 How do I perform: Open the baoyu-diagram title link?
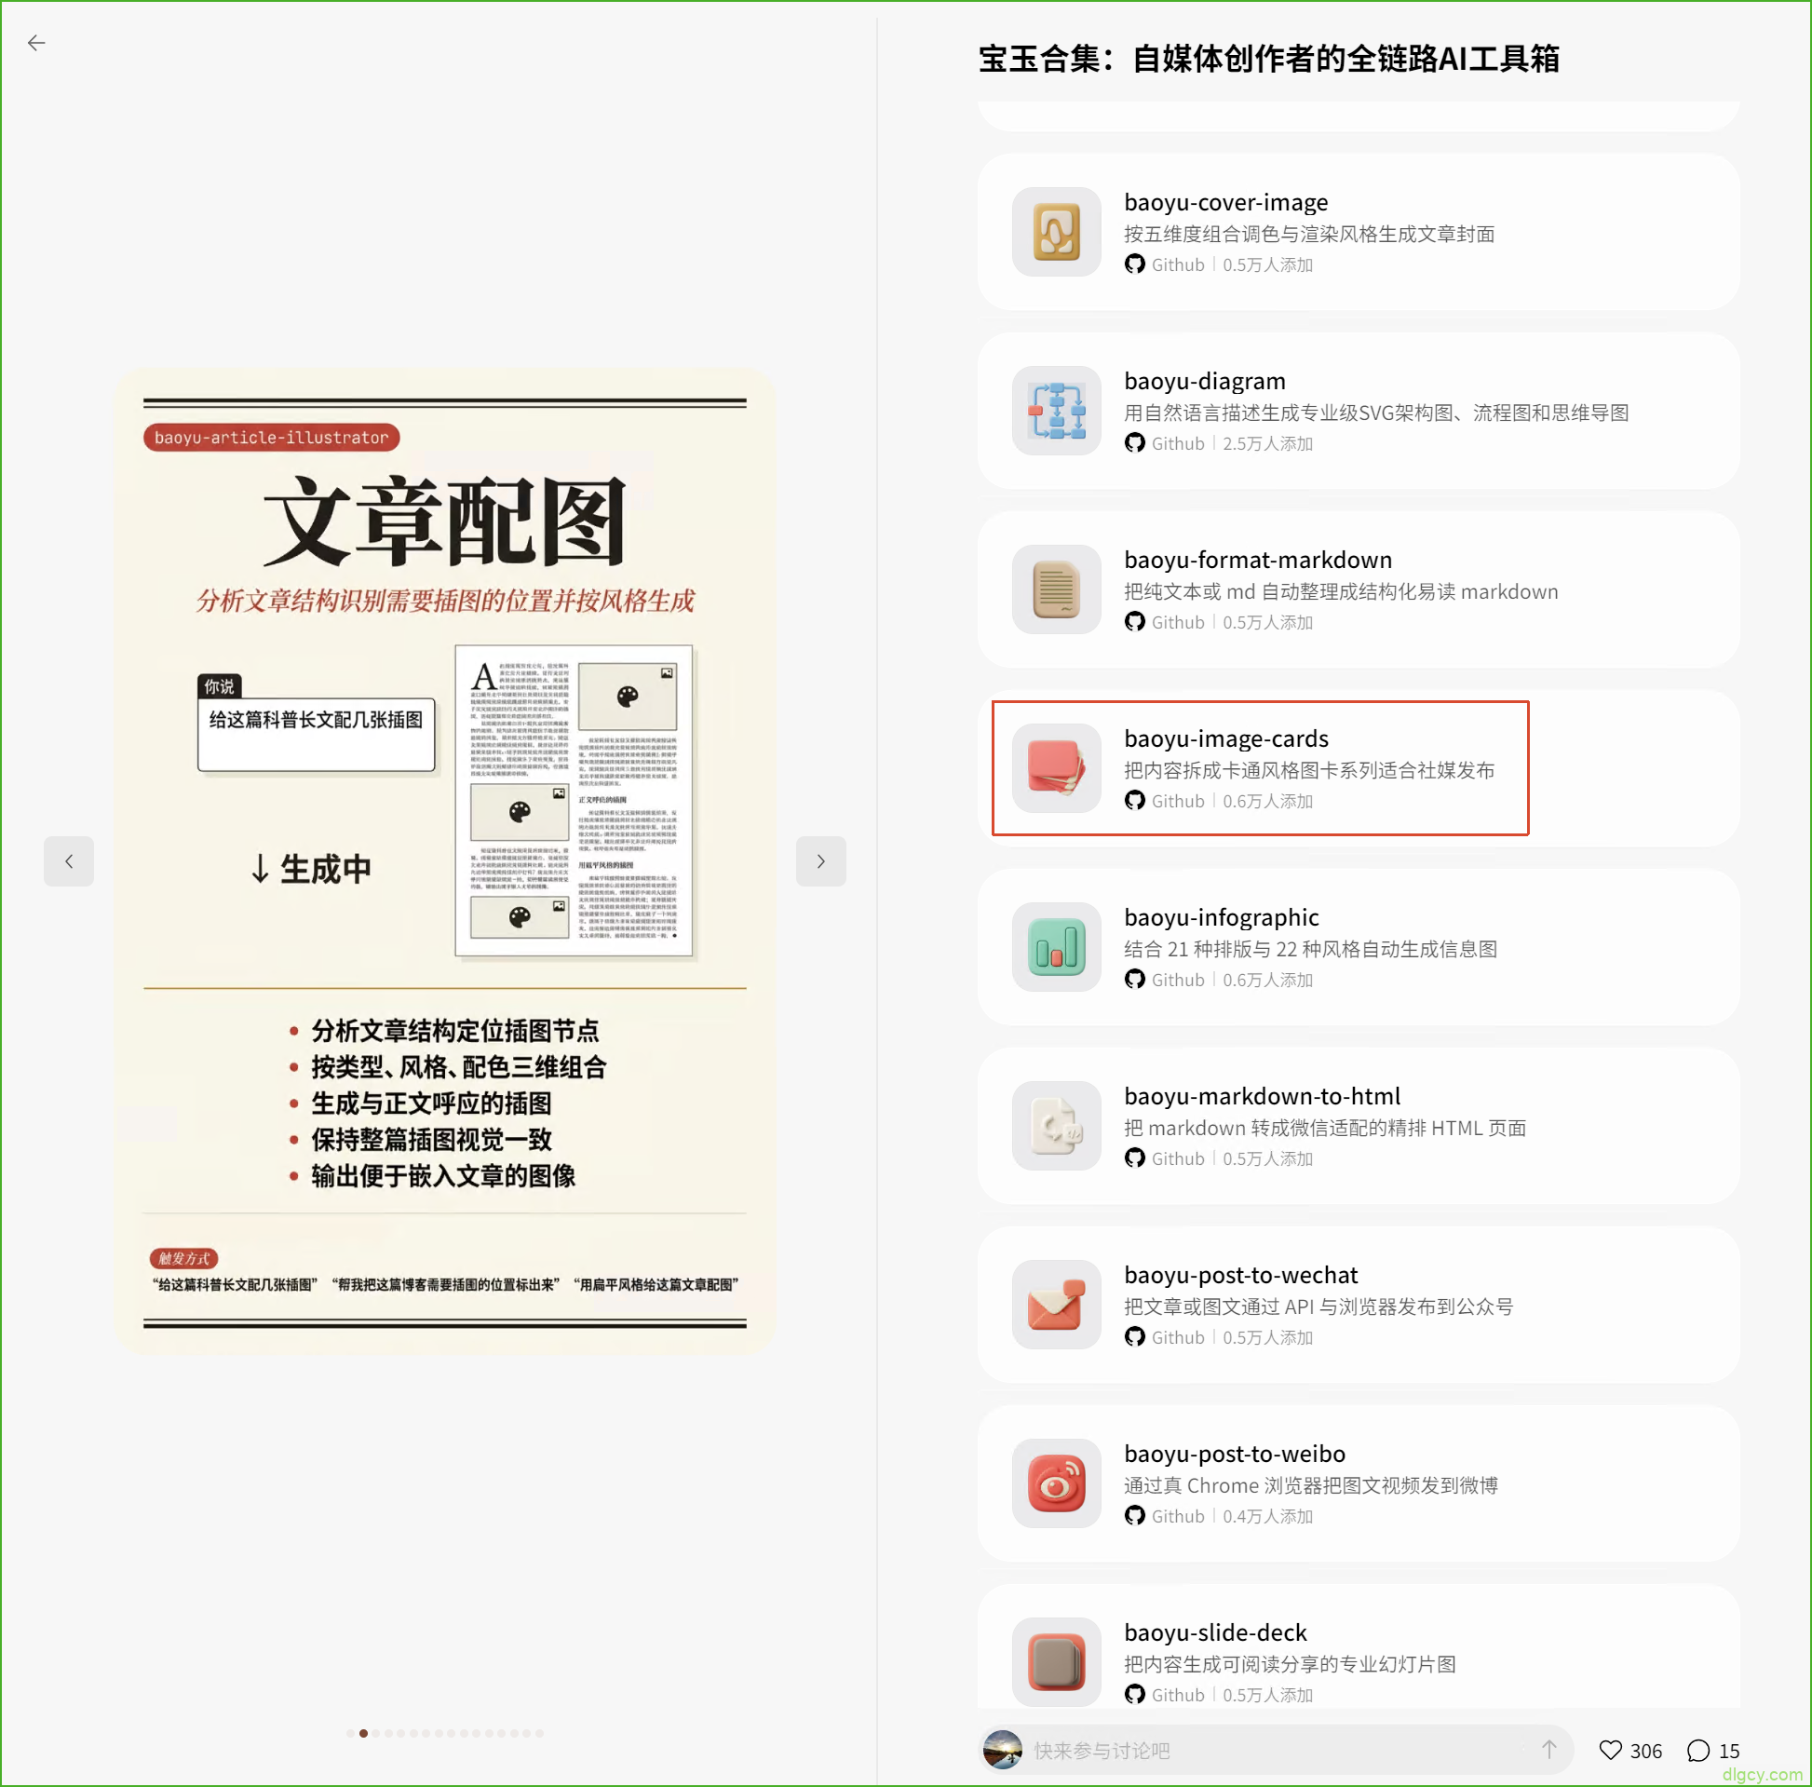pos(1204,382)
